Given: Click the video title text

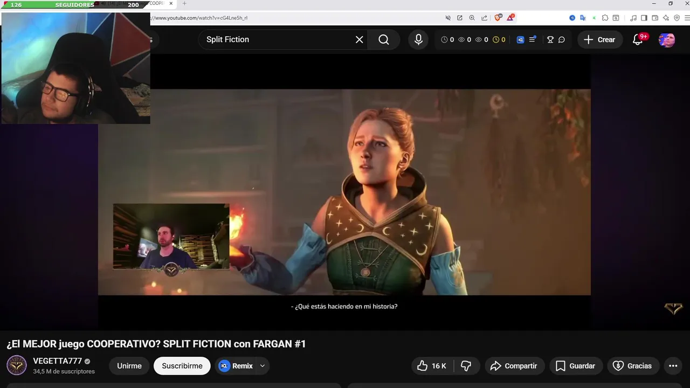Looking at the screenshot, I should click(156, 344).
